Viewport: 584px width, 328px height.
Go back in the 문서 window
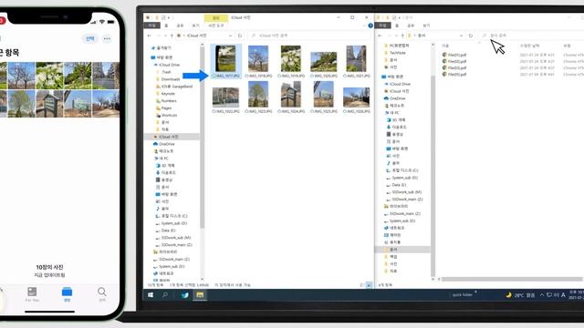(x=380, y=36)
